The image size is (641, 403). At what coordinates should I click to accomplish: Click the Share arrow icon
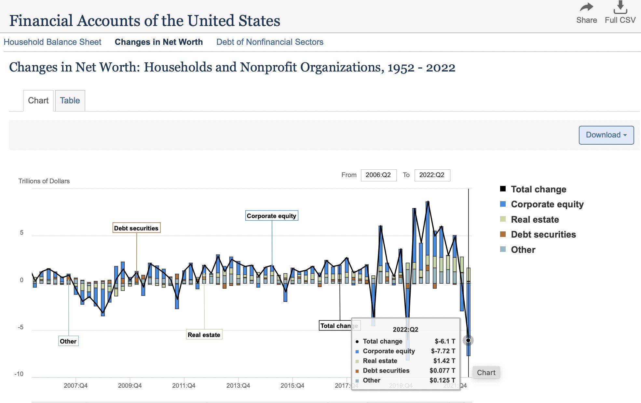586,7
